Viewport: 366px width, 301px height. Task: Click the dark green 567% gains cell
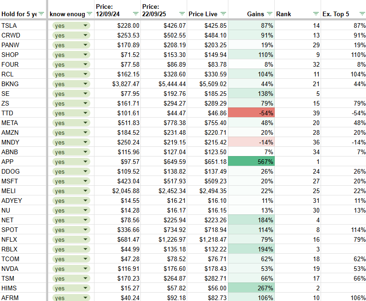pyautogui.click(x=251, y=162)
